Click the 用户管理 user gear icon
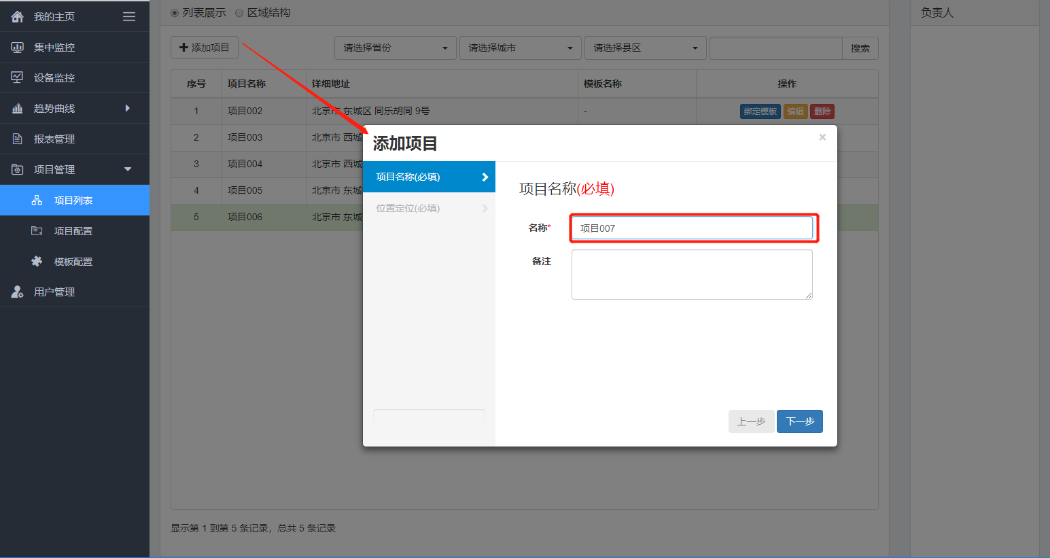Screen dimensions: 1050x558 [x=18, y=292]
